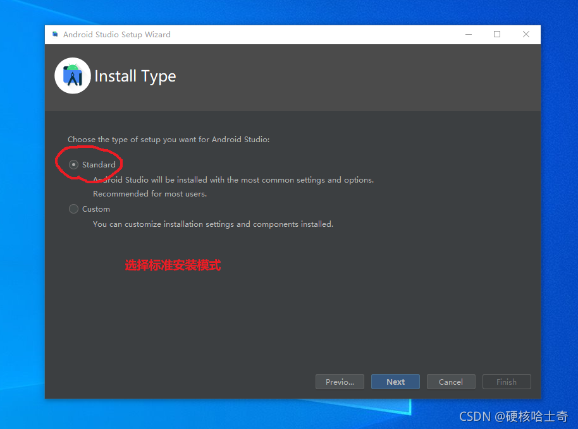Click the "Install Type" heading

[x=135, y=76]
